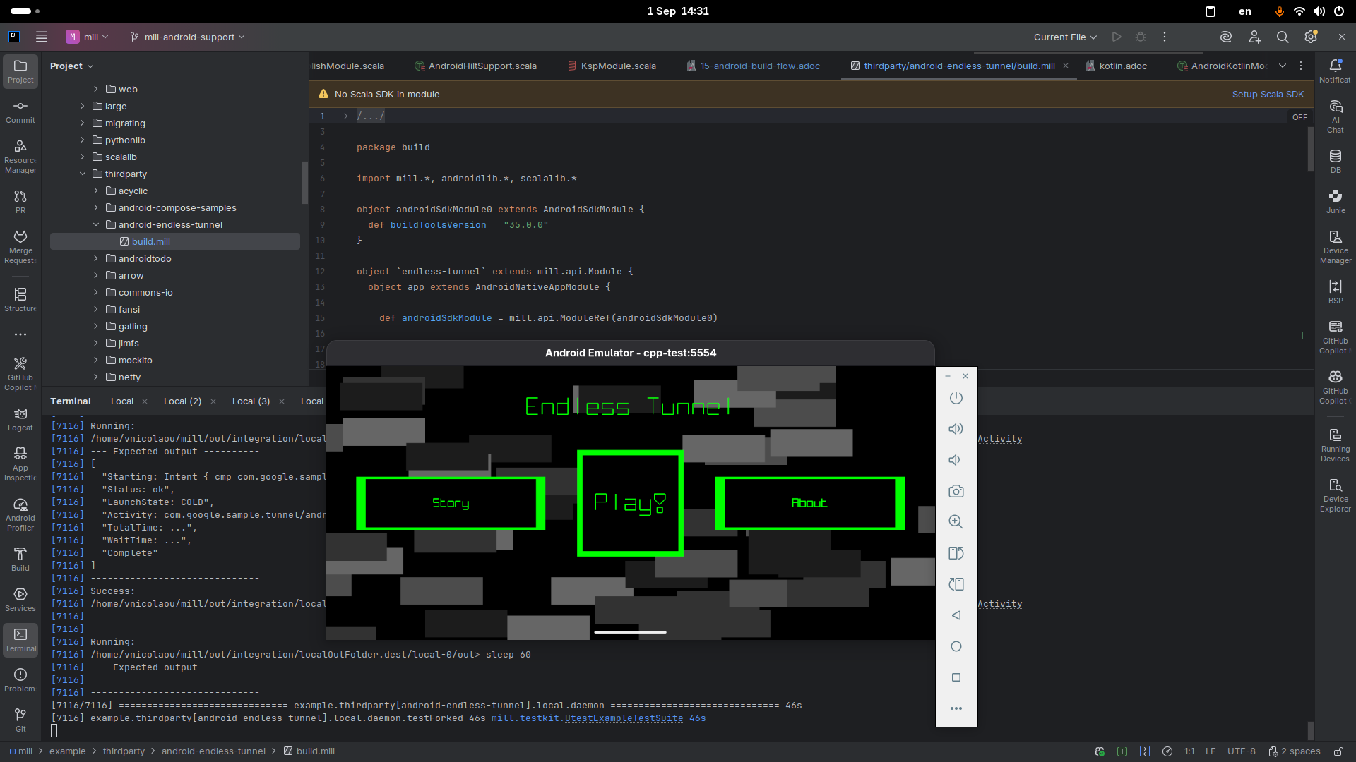The height and width of the screenshot is (762, 1356).
Task: Tap the About button in the game
Action: (809, 503)
